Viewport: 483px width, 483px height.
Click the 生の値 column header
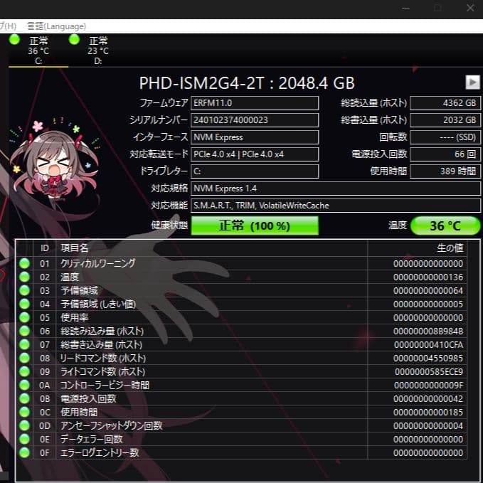point(417,248)
